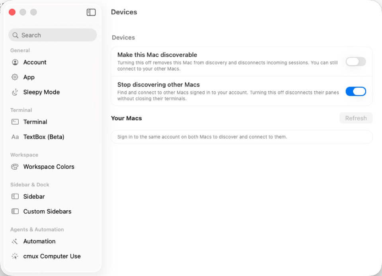Click the Your Macs heading
The image size is (382, 276).
pyautogui.click(x=127, y=118)
